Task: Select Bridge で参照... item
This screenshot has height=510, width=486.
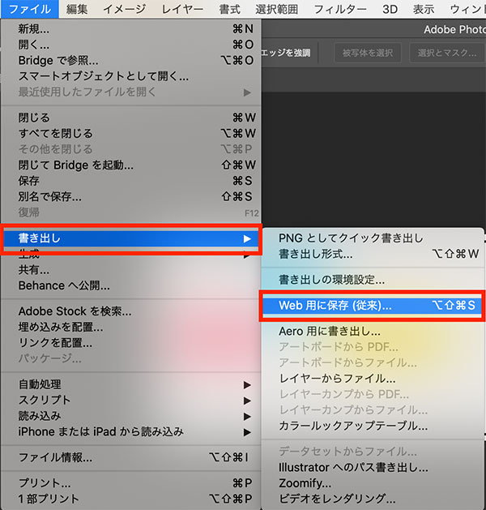Action: [x=131, y=60]
